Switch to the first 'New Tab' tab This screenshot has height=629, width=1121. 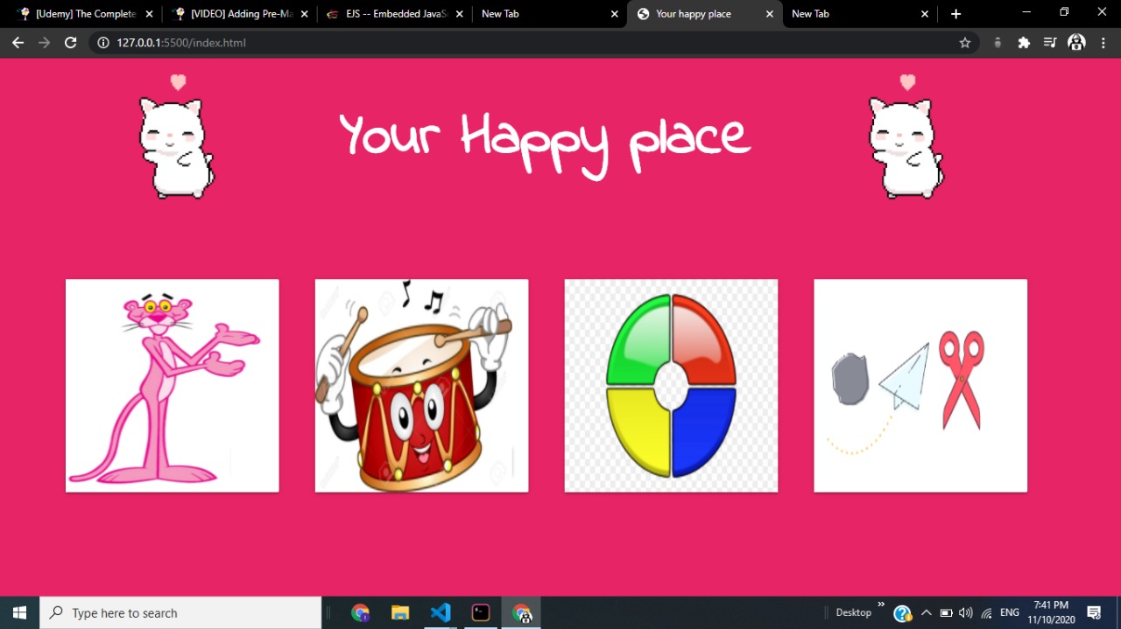[550, 14]
